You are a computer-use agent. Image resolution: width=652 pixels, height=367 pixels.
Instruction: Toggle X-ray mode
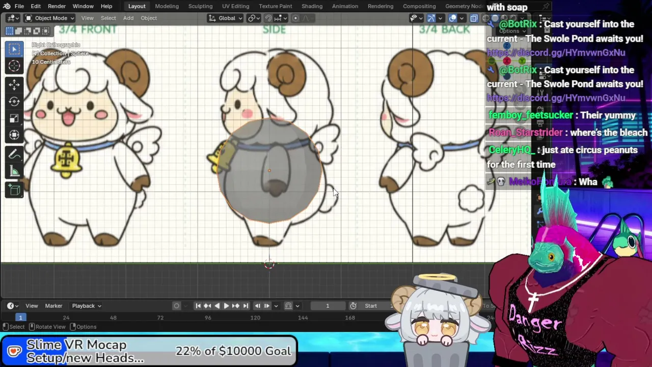(x=474, y=18)
